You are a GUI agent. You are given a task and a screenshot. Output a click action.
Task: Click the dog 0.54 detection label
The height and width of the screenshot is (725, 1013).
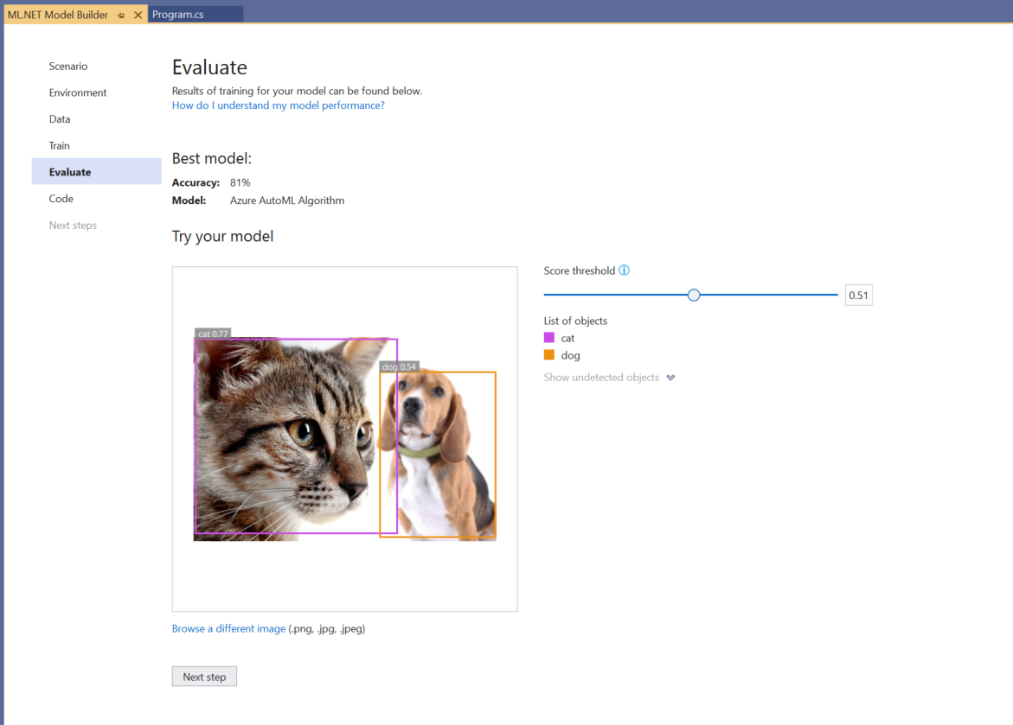coord(400,366)
